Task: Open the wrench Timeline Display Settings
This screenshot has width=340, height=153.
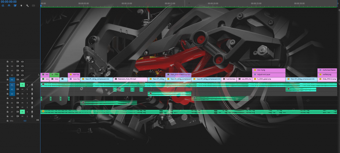Action: 27,6
